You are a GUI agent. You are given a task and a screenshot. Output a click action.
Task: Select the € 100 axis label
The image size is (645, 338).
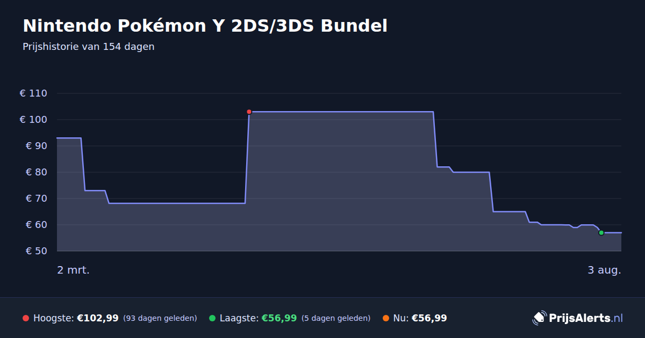(33, 120)
